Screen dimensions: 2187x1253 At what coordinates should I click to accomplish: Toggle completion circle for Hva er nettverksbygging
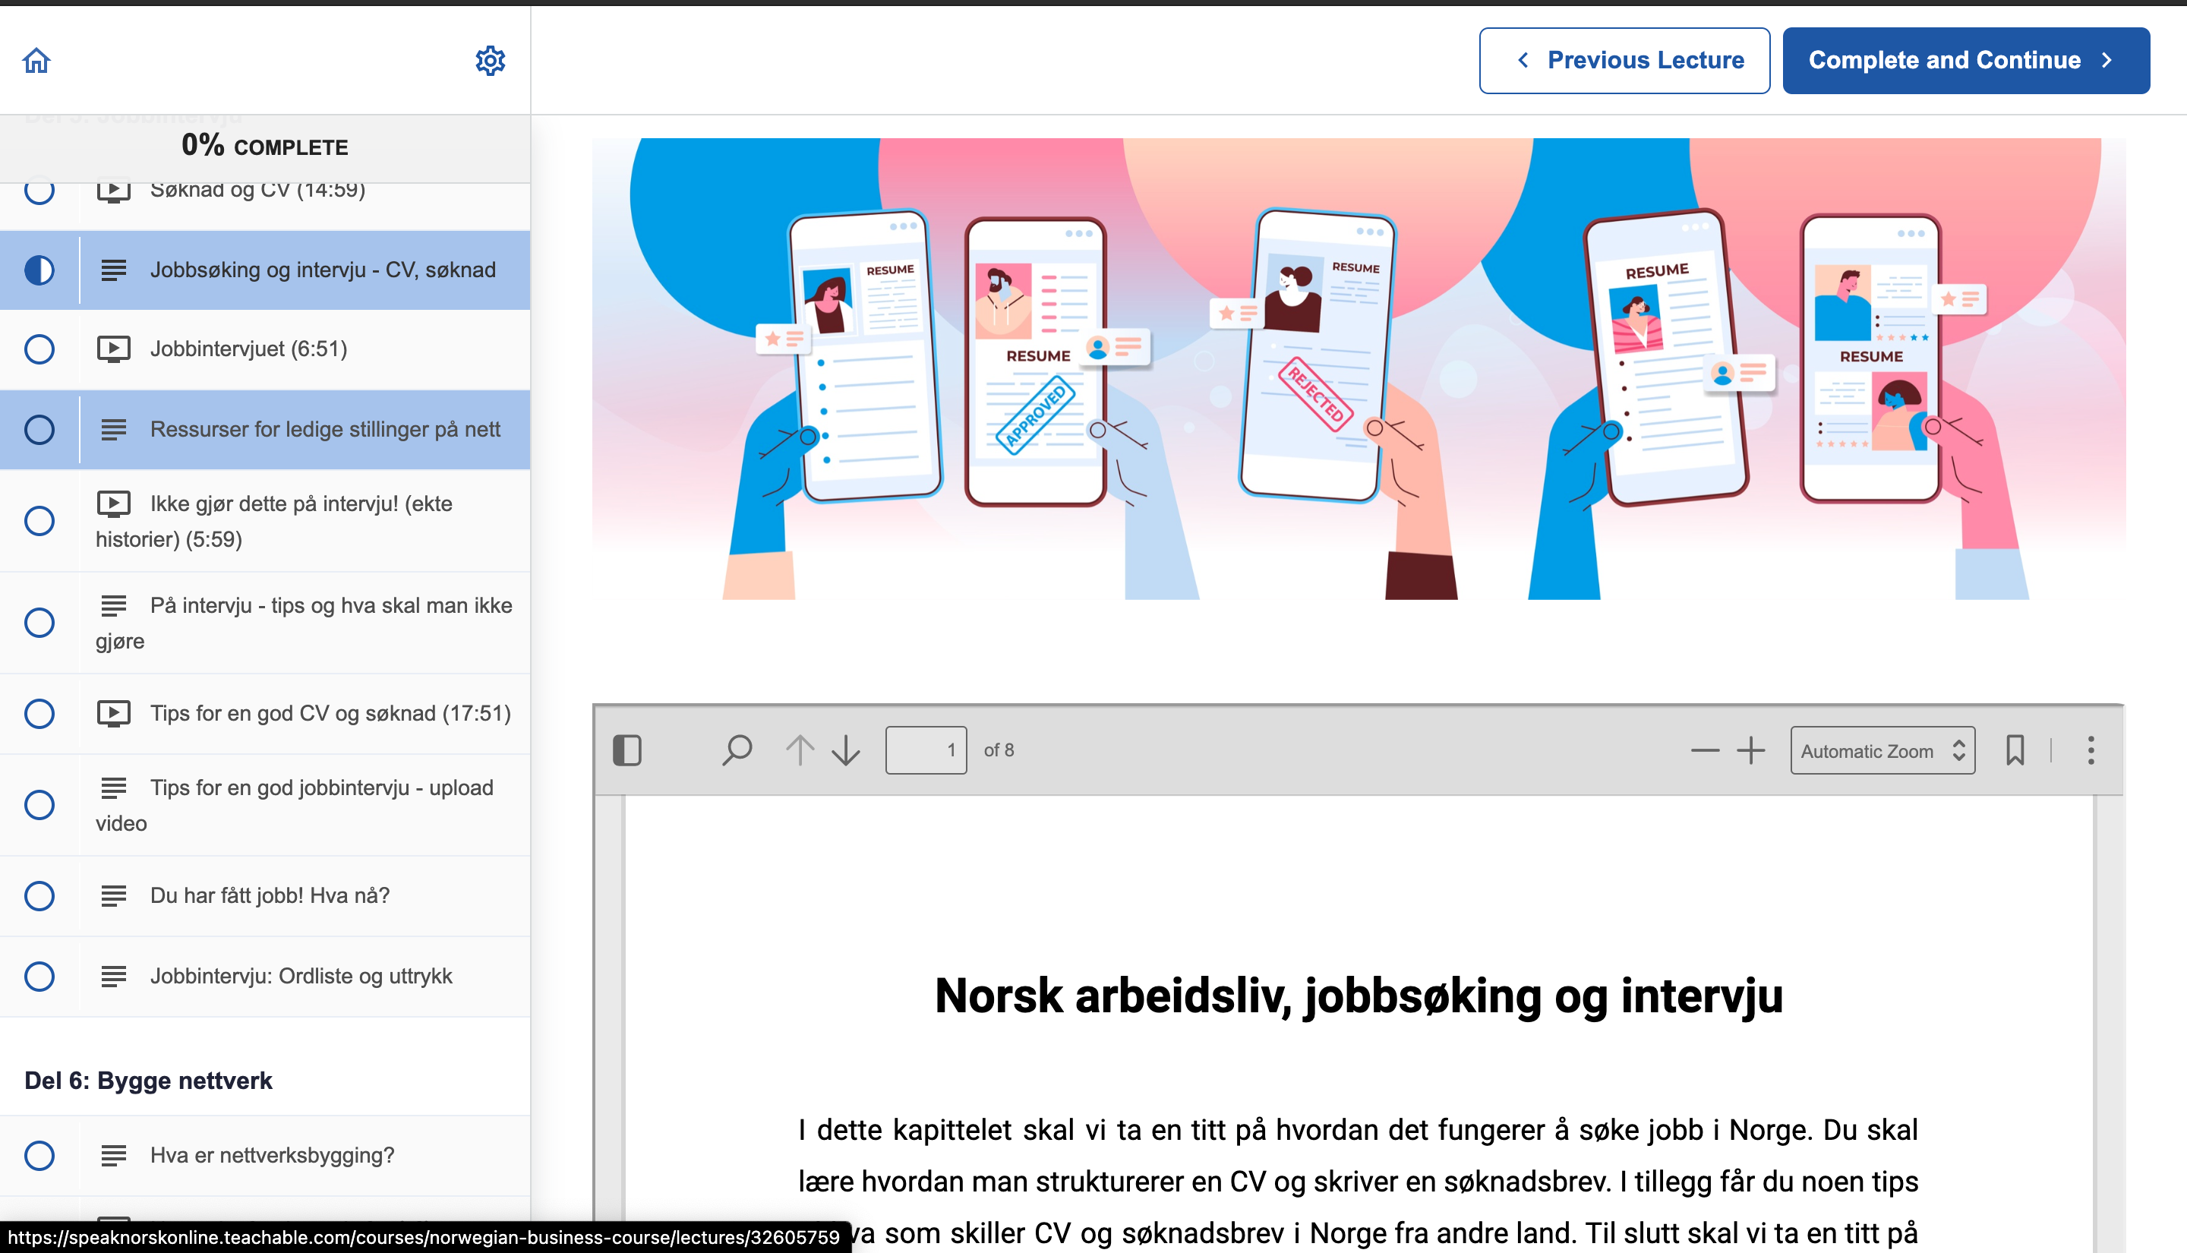click(39, 1156)
